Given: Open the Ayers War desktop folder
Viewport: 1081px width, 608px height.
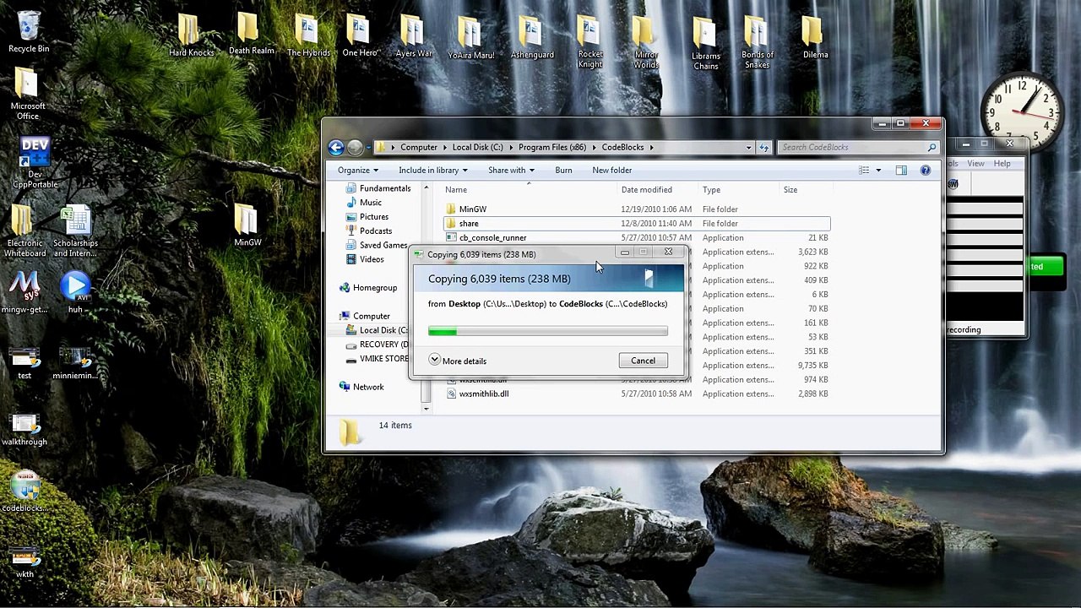Looking at the screenshot, I should coord(413,36).
